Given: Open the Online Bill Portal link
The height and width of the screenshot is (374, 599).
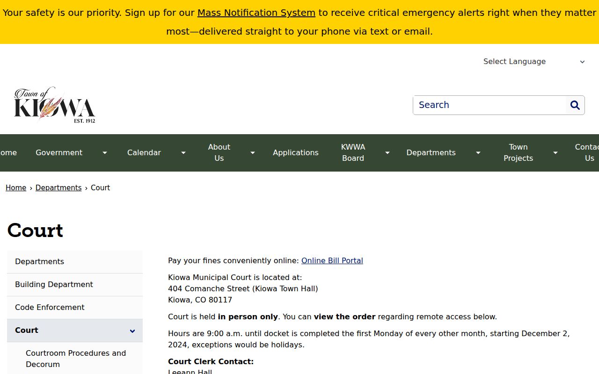Looking at the screenshot, I should coord(332,261).
